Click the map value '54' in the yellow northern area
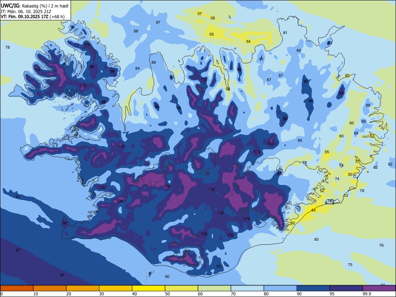The width and height of the screenshot is (396, 297). (248, 41)
